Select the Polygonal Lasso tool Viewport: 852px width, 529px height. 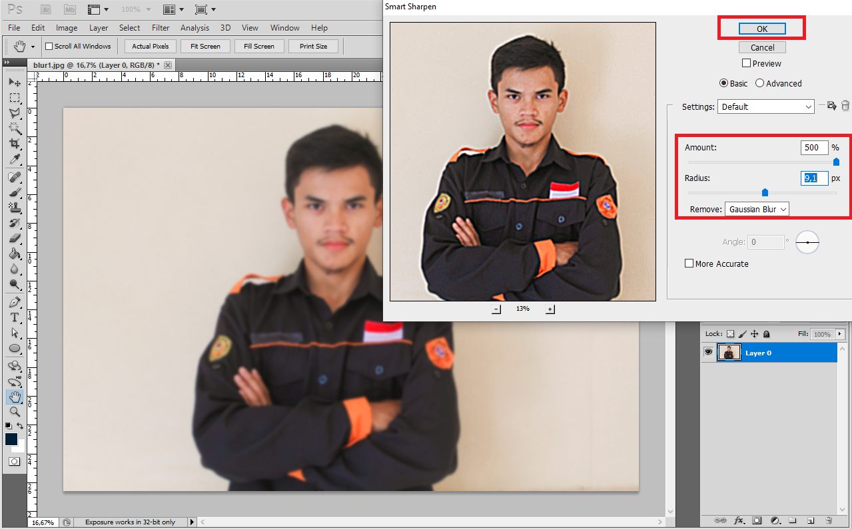point(14,112)
